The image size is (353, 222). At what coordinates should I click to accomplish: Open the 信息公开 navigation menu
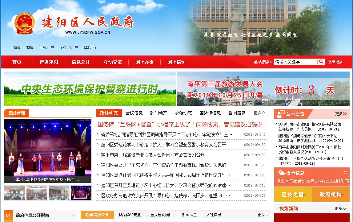pos(81,62)
